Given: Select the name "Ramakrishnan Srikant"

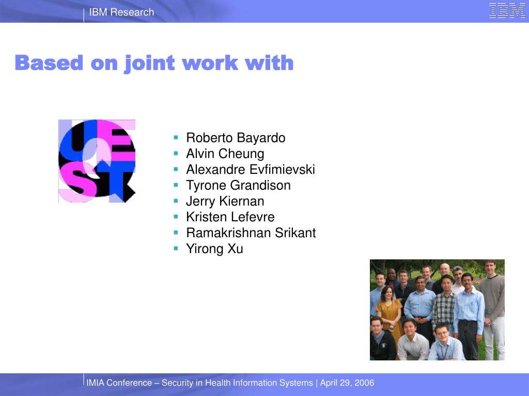Looking at the screenshot, I should (251, 233).
